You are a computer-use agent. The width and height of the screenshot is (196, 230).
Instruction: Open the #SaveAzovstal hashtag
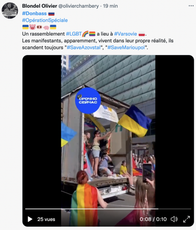point(84,47)
